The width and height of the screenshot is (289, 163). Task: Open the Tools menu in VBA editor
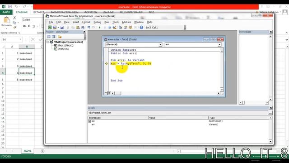(116, 22)
